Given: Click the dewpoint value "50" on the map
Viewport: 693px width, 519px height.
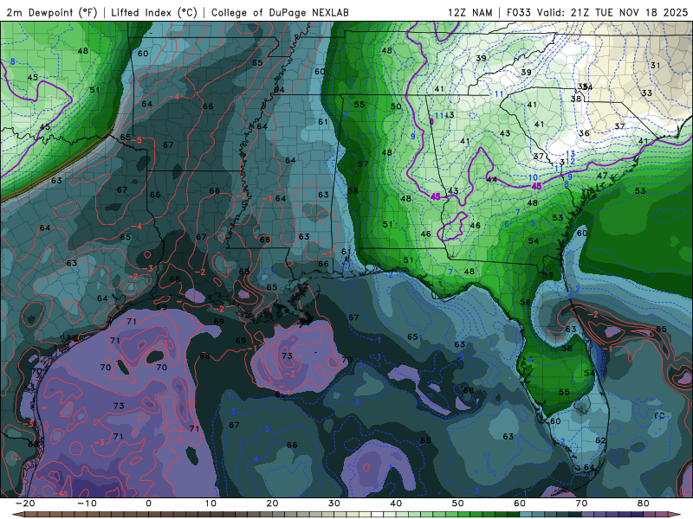Looking at the screenshot, I should (x=396, y=106).
